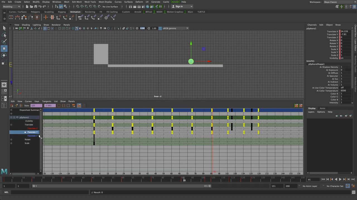Toggle the viewport wireframe on shaded cube icon
The height and width of the screenshot is (200, 357).
point(84,28)
